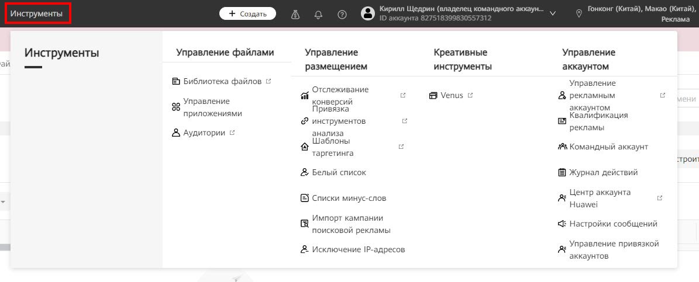Click the location pin icon
The width and height of the screenshot is (699, 282).
[x=579, y=13]
